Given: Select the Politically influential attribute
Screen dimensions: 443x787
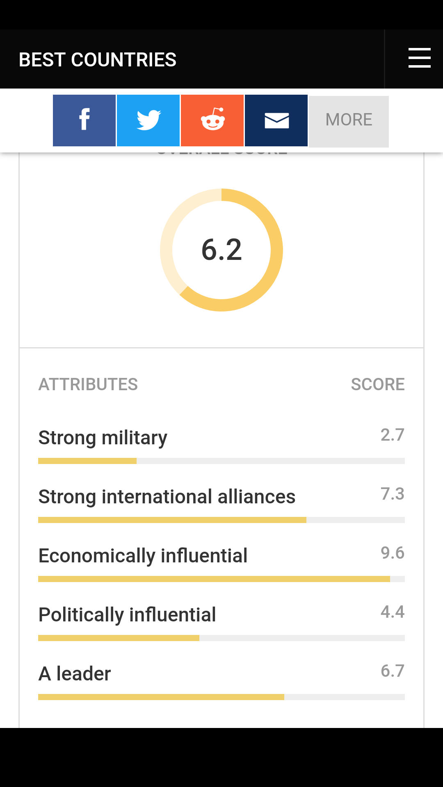Looking at the screenshot, I should click(127, 615).
